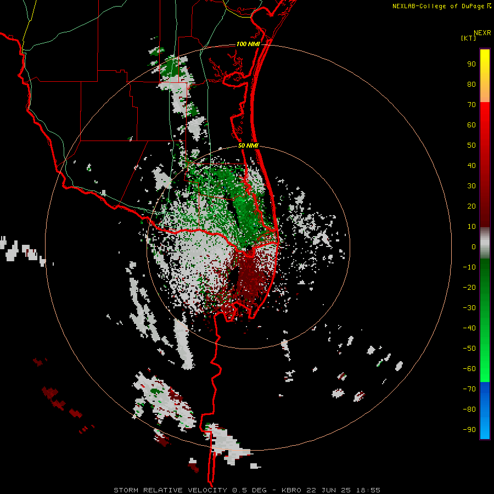Click the 0 value on the velocity scale
This screenshot has width=494, height=494.
[x=474, y=247]
